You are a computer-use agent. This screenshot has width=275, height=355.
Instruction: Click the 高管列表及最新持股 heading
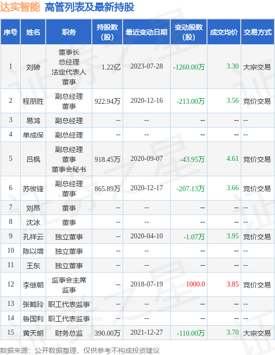pyautogui.click(x=90, y=7)
